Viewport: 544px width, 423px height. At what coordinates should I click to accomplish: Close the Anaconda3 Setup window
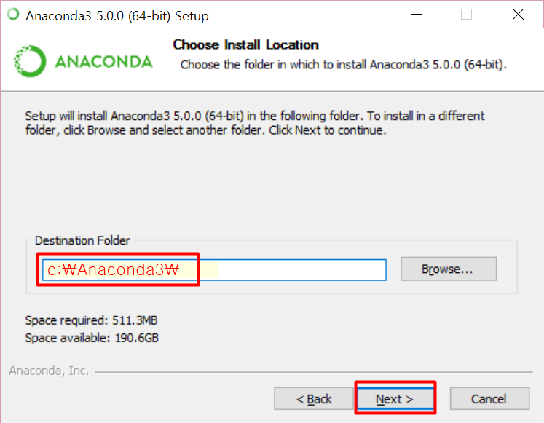pyautogui.click(x=518, y=15)
